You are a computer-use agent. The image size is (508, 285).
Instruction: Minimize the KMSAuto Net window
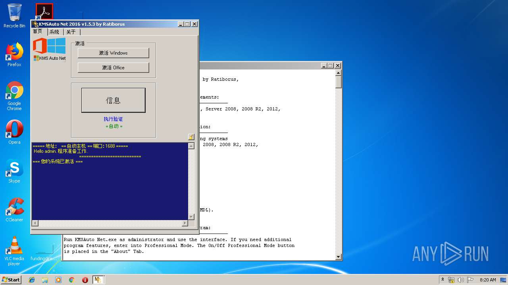181,24
